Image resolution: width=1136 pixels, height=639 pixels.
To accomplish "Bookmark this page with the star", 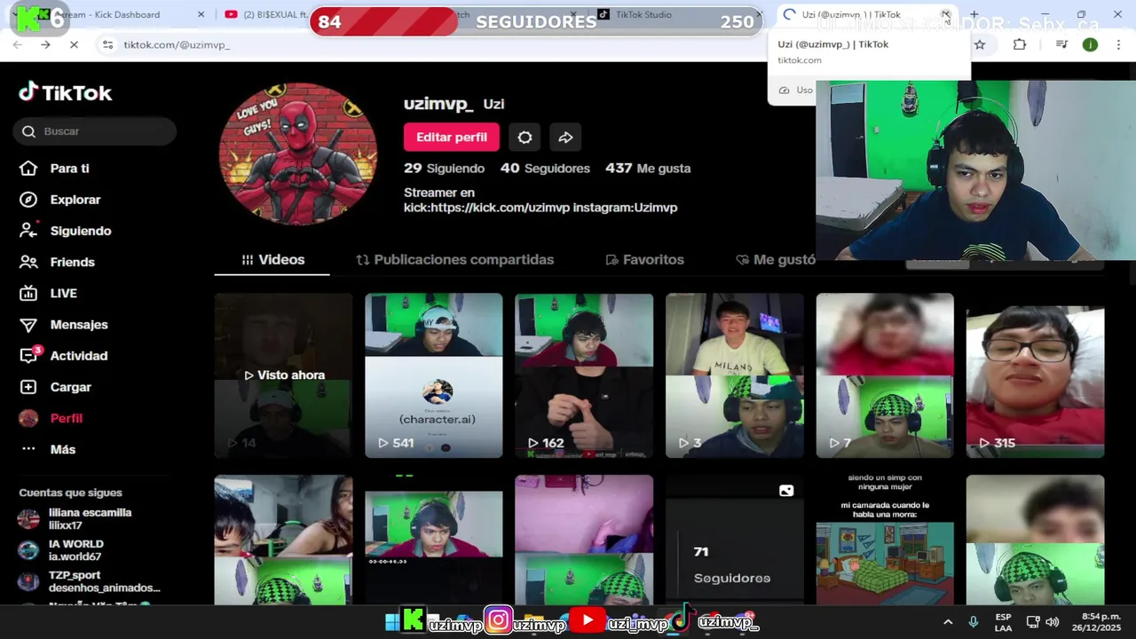I will pyautogui.click(x=980, y=44).
